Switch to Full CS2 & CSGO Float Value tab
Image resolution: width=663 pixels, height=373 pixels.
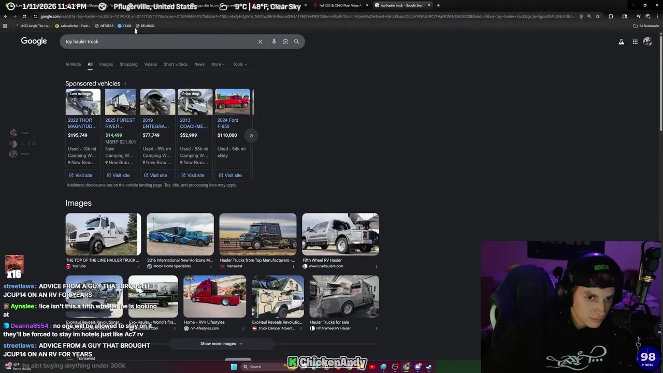[340, 5]
